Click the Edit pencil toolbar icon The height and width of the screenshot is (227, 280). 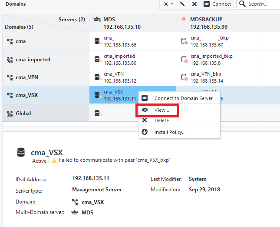[x=182, y=4]
